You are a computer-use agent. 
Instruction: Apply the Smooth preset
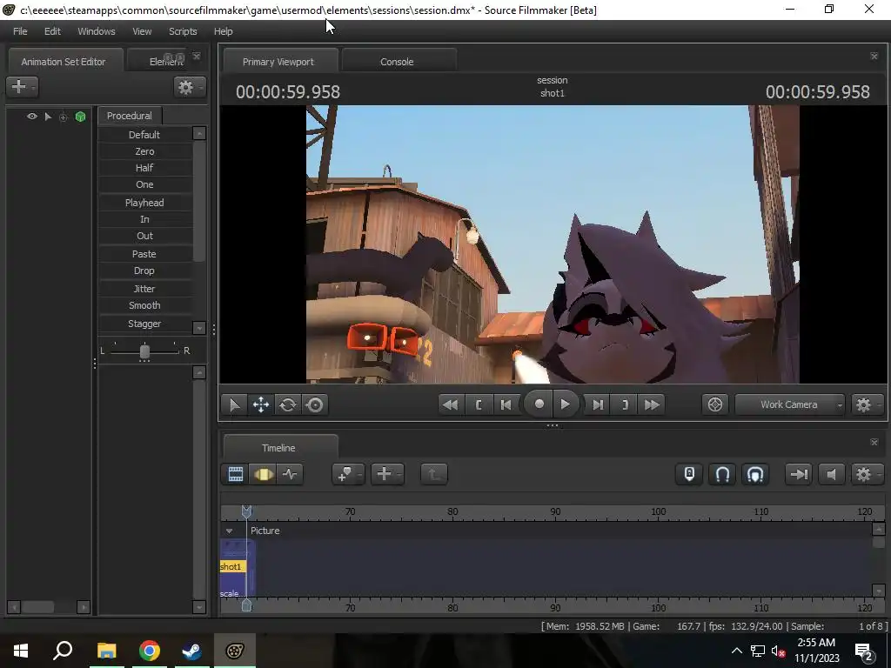click(x=144, y=305)
